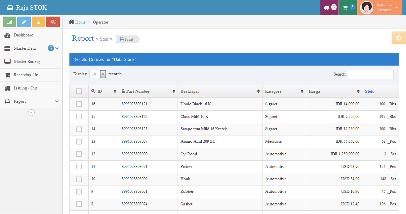Open Issuing / Out menu item
This screenshot has height=214, width=406.
coord(31,88)
